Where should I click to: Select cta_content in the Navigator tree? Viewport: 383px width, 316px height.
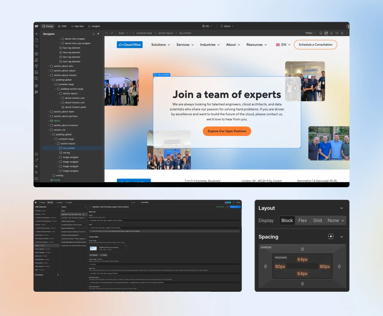click(72, 148)
